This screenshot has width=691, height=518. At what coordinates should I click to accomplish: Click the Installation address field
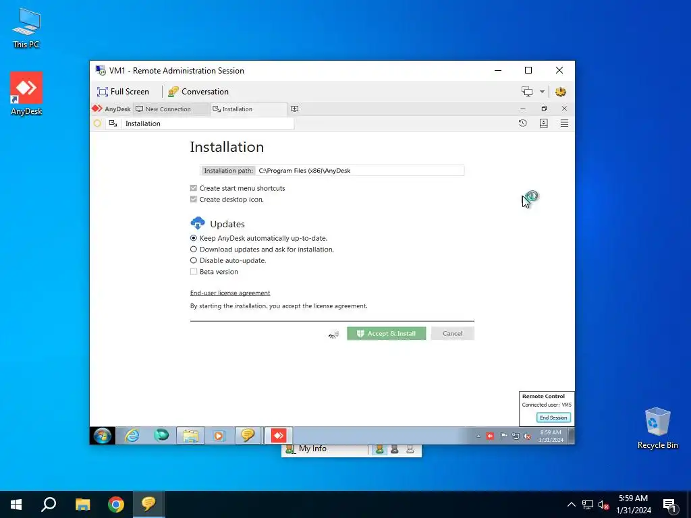207,123
